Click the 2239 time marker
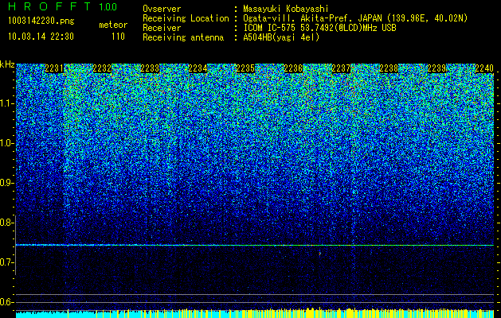Screen dimensions: 501x318 coord(436,68)
